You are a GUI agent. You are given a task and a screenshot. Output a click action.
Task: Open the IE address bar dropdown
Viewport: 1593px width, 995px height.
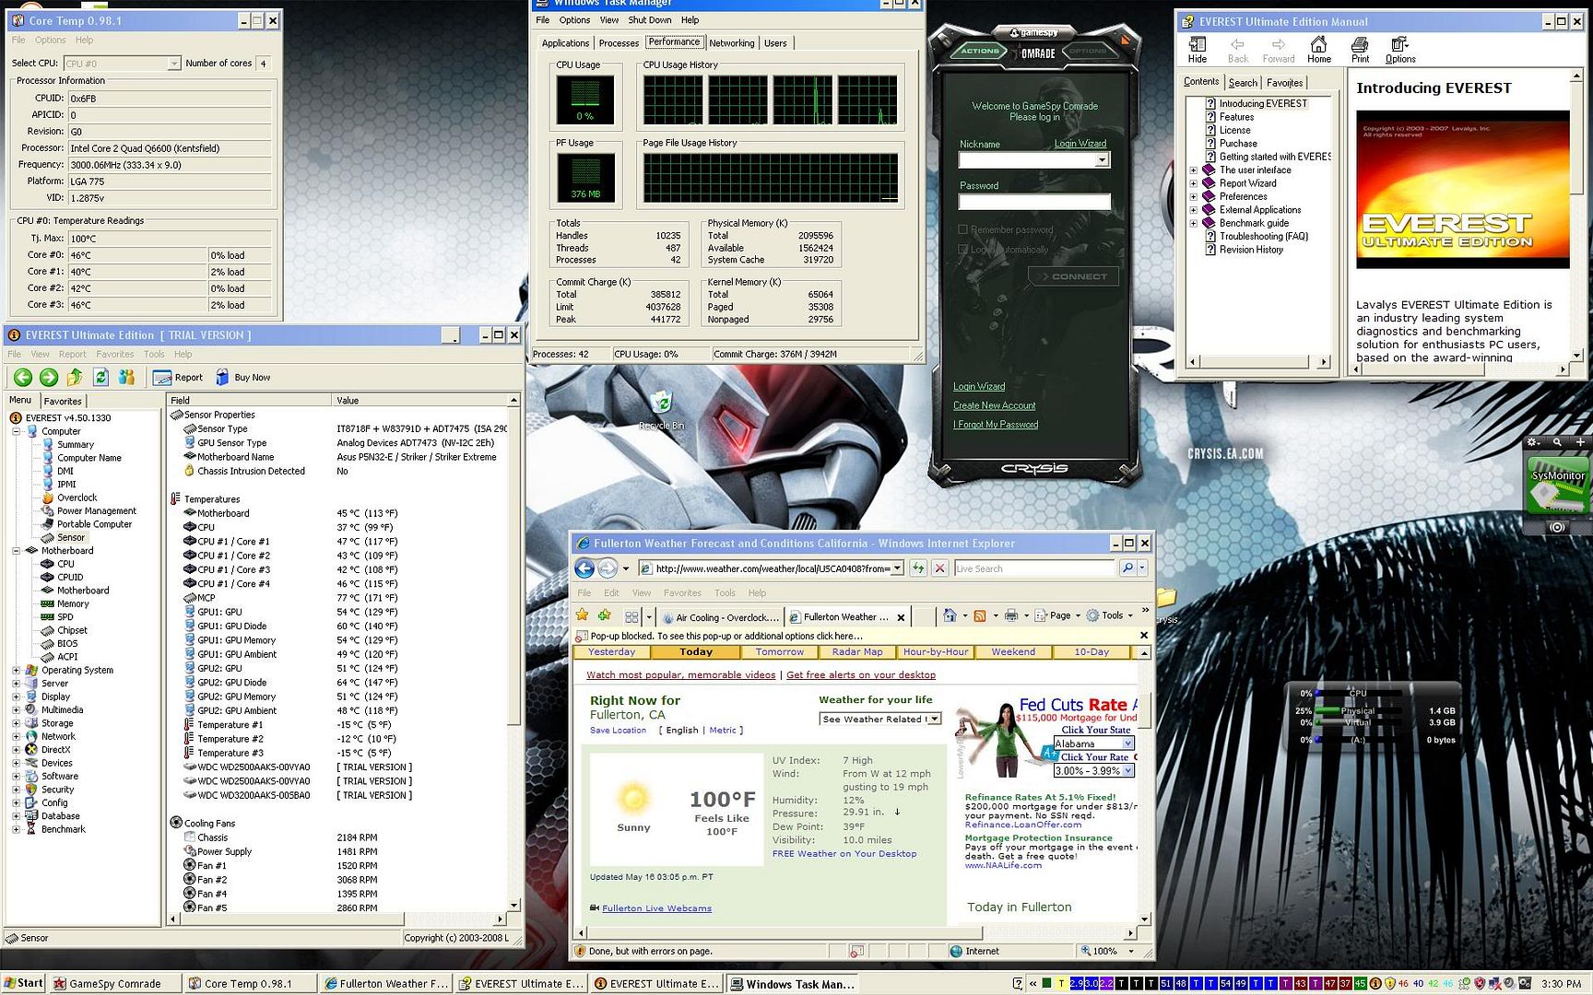click(897, 568)
